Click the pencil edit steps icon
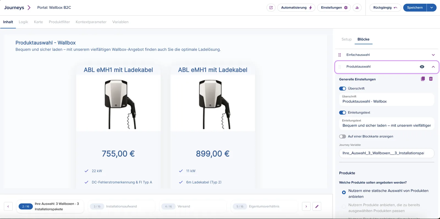Image resolution: width=440 pixels, height=219 pixels. (317, 206)
